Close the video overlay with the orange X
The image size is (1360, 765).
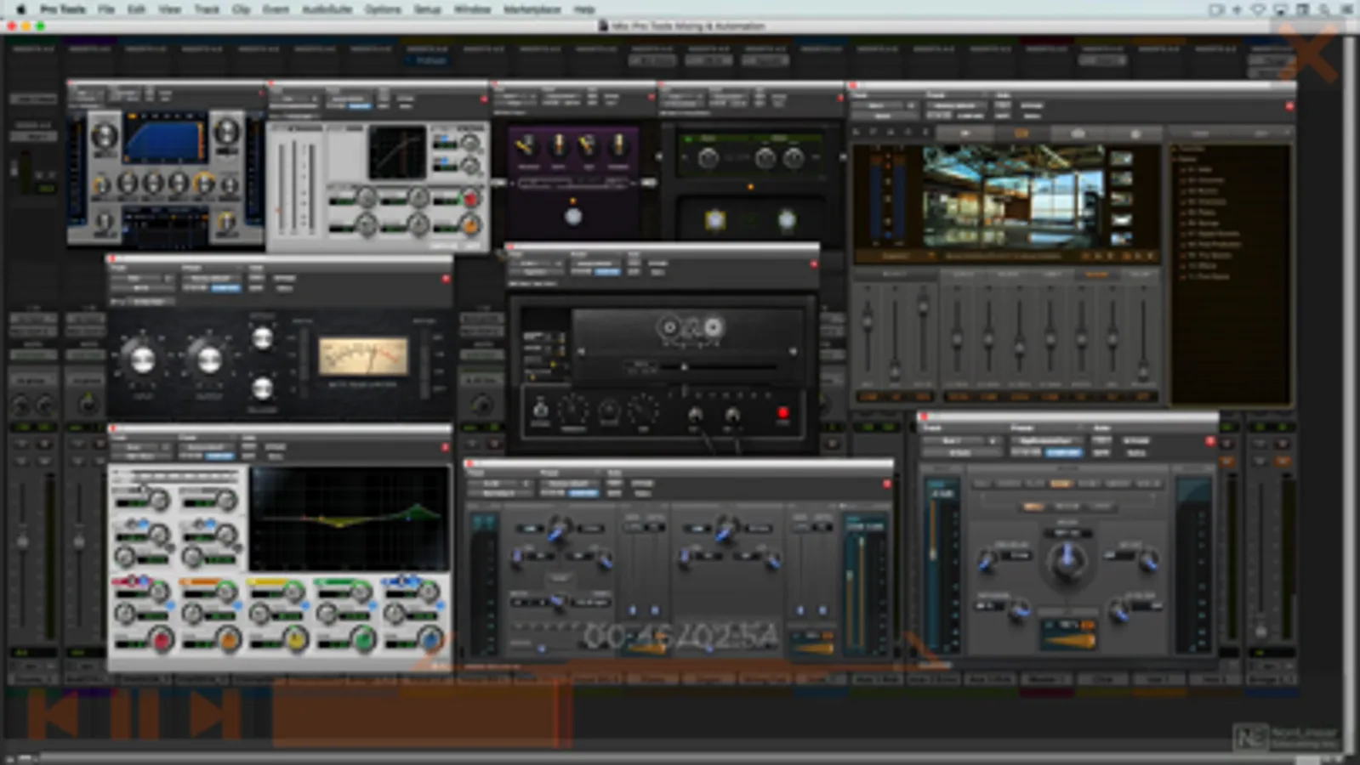(x=1310, y=53)
